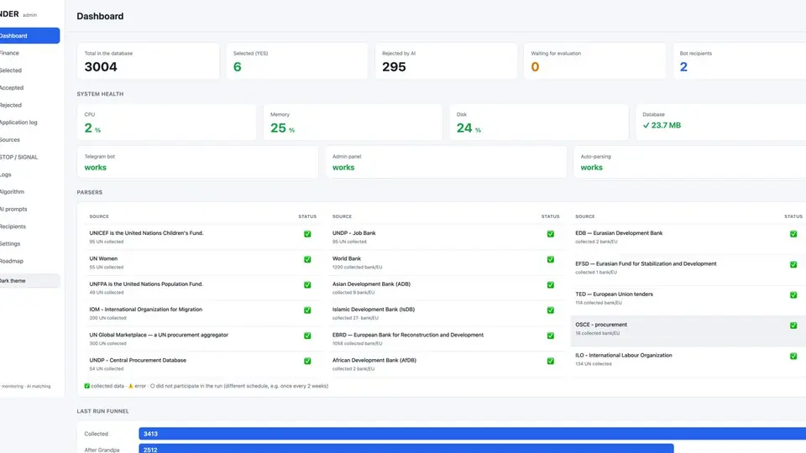Select the World Bank source name

(x=347, y=258)
